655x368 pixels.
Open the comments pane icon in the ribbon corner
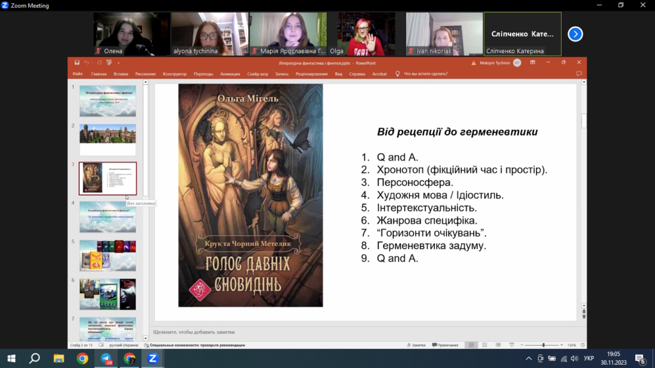[578, 74]
